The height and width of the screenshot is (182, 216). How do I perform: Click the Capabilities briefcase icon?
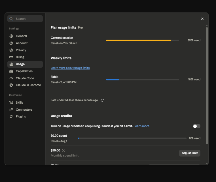[11, 71]
